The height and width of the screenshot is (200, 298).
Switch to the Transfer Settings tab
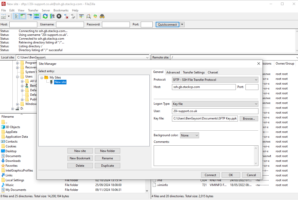coord(194,72)
